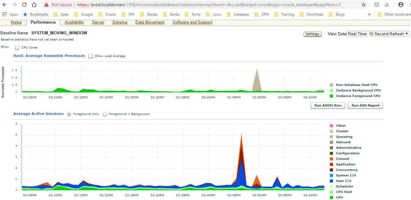Click the Not secure warning icon
This screenshot has width=411, height=200.
tap(46, 5)
